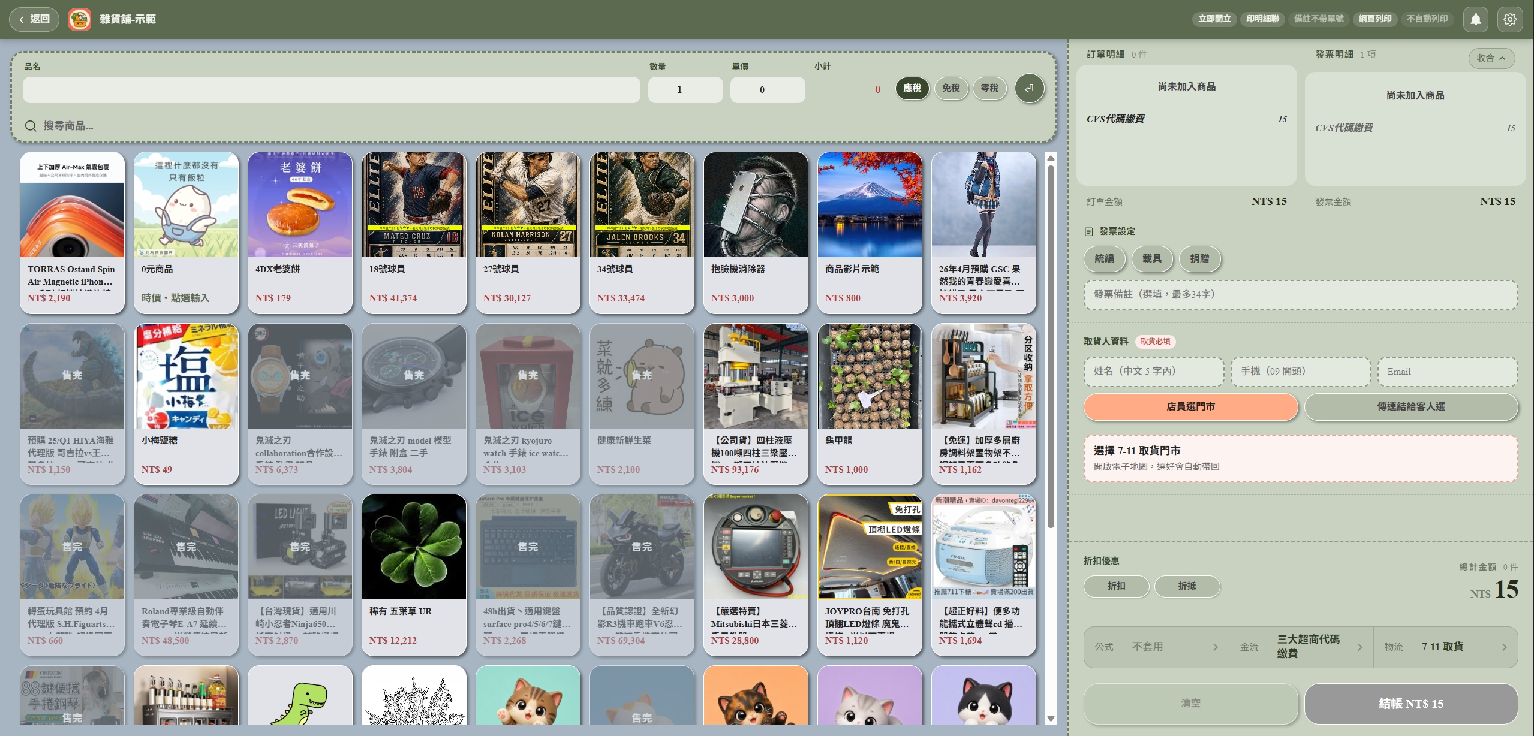The image size is (1534, 736).
Task: Click the 清空 clear button
Action: (x=1191, y=703)
